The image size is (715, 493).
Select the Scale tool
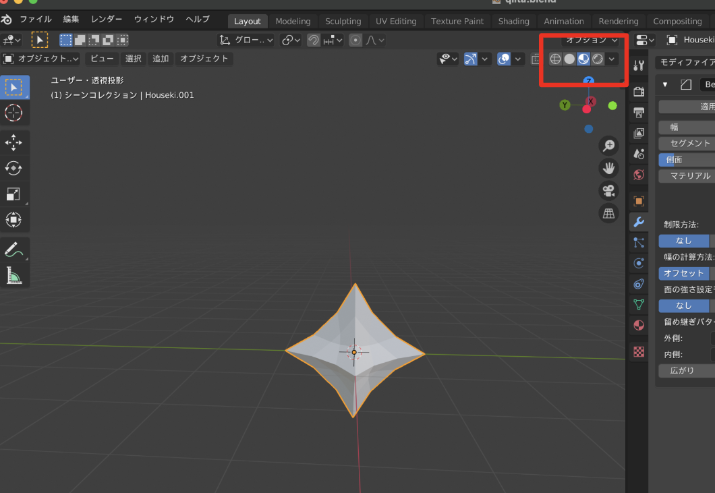(x=14, y=194)
